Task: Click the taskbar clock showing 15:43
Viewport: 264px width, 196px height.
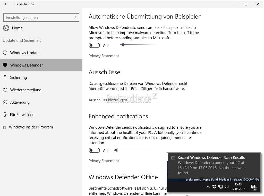Action: point(238,186)
